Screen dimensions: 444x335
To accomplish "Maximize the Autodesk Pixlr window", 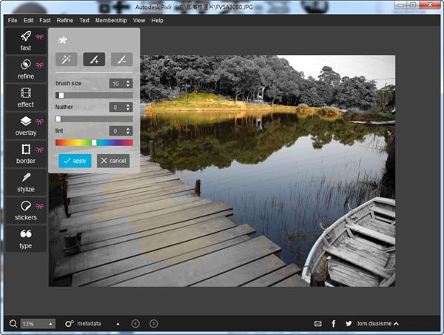I will (413, 4).
